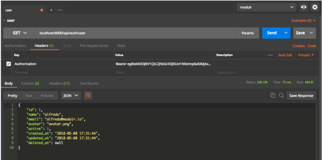The image size is (322, 160).
Task: Toggle line wrap icon in response toolbar
Action: point(88,95)
